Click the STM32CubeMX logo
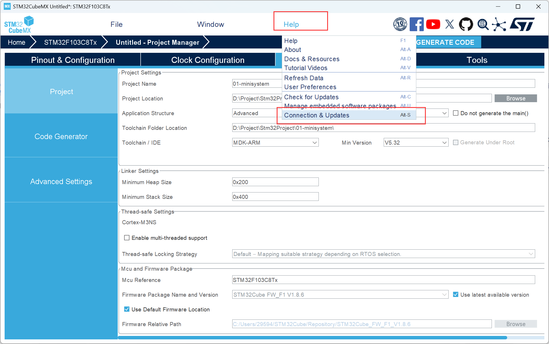This screenshot has height=344, width=549. click(19, 25)
